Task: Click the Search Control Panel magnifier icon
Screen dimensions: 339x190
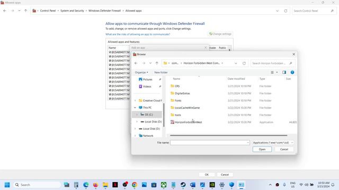Action: (x=332, y=11)
